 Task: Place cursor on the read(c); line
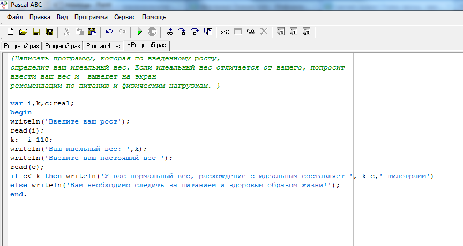pos(27,167)
